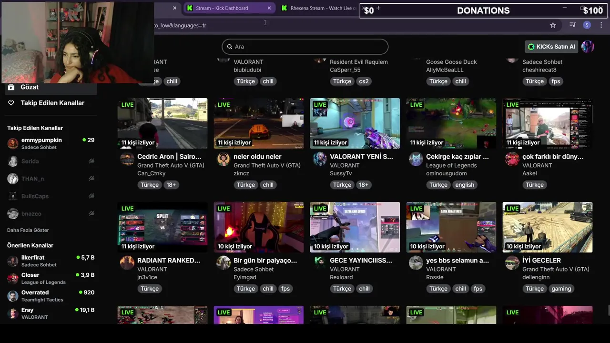
Task: Open Bir gün bir palyaço stream thumbnail
Action: 259,227
